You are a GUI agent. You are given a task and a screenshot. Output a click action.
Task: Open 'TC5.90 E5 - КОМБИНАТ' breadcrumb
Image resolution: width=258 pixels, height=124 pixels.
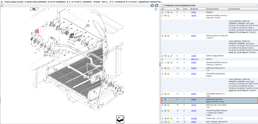click(91, 2)
